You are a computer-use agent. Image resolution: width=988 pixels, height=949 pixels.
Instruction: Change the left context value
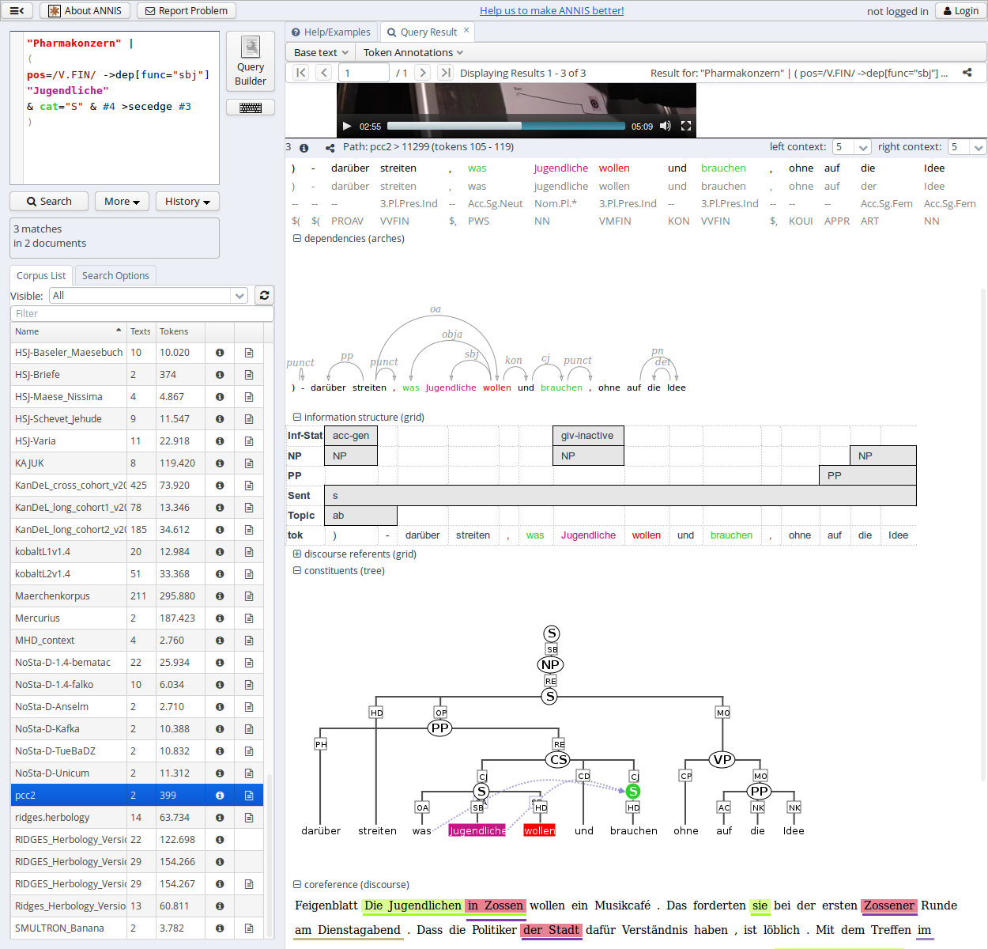[852, 146]
